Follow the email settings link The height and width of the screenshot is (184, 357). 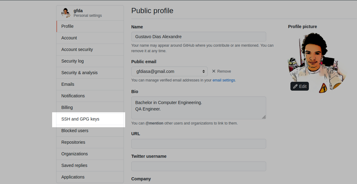point(224,80)
